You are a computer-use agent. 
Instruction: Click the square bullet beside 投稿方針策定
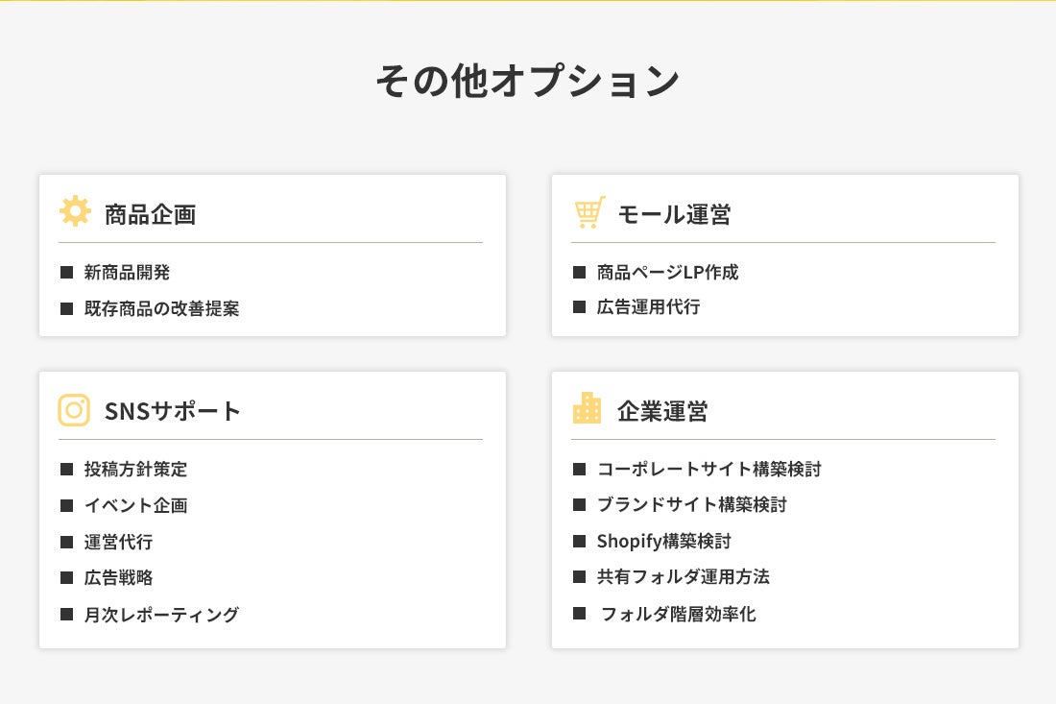[66, 469]
